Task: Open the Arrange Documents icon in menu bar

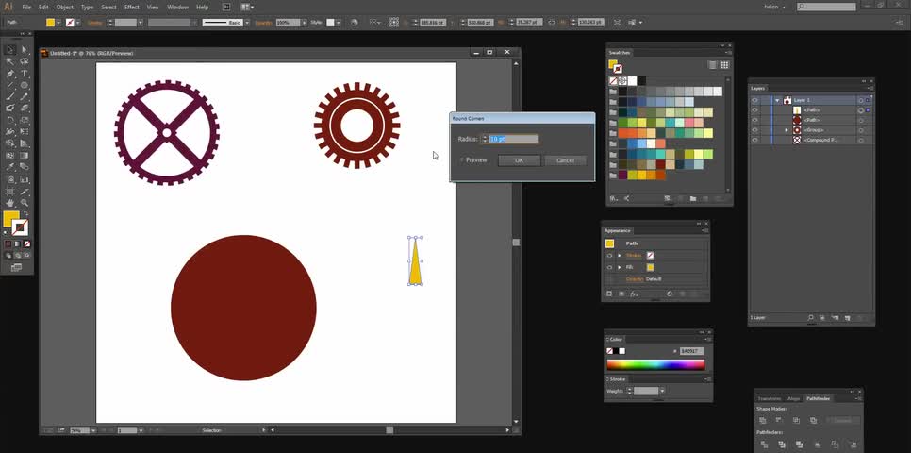Action: 247,7
